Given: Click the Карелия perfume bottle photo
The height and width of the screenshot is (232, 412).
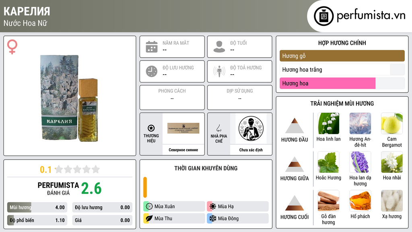Looking at the screenshot, I should [70, 98].
